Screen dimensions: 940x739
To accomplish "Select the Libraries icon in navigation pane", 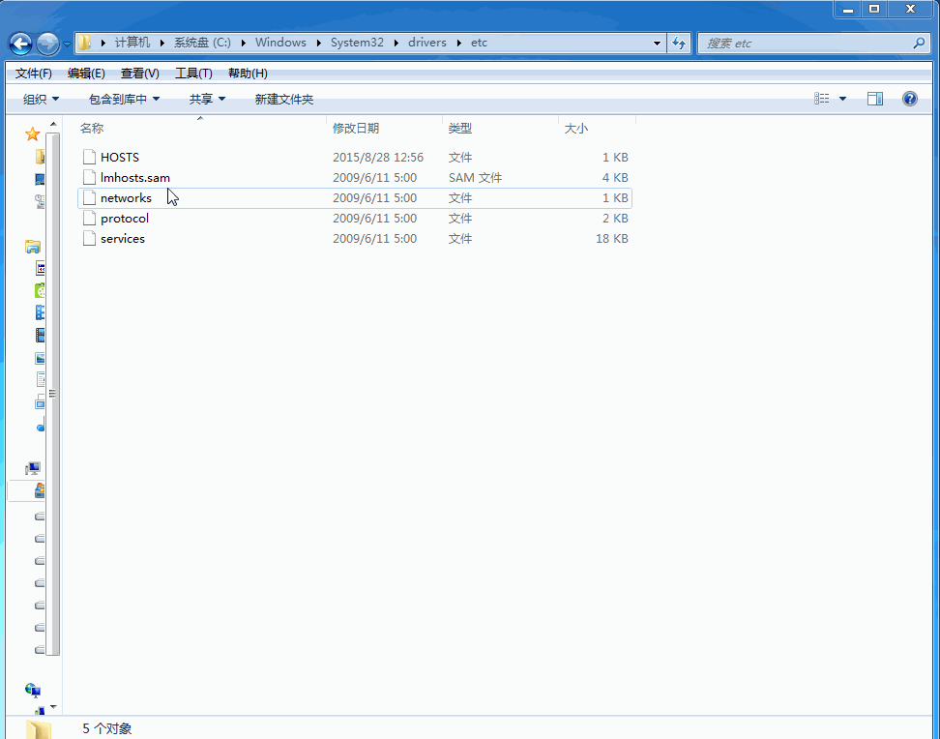I will [33, 247].
